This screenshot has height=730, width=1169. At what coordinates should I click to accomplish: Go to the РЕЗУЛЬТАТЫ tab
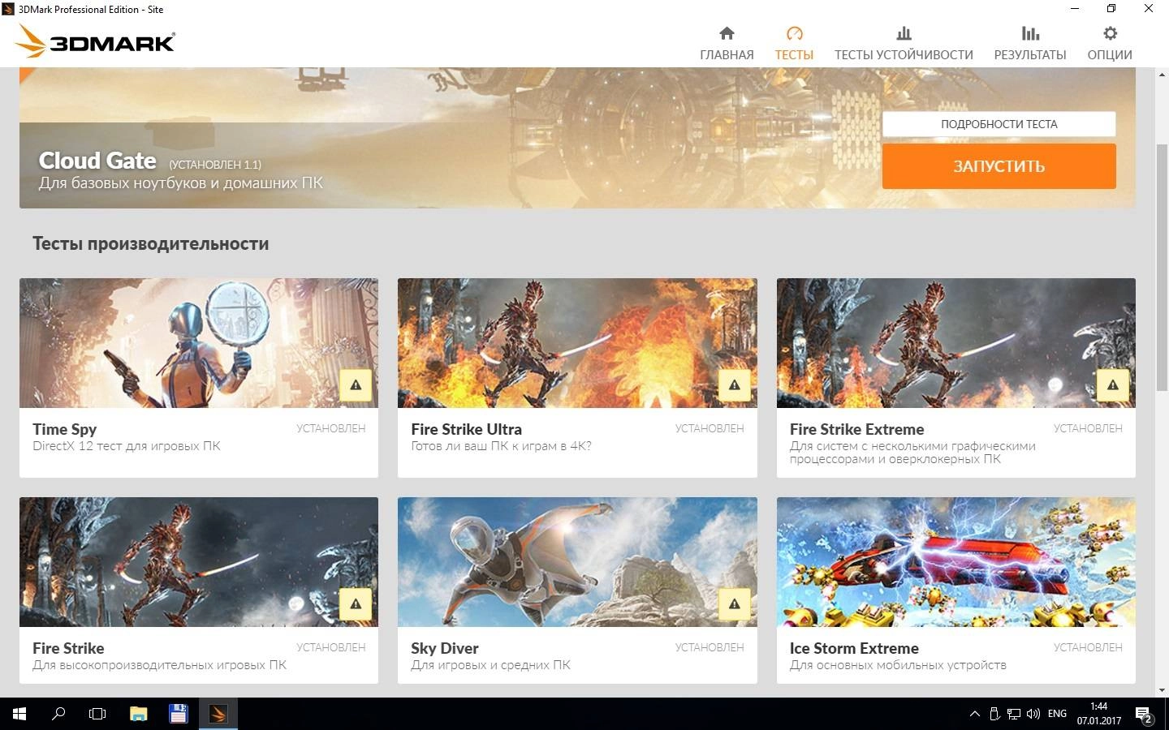tap(1030, 44)
